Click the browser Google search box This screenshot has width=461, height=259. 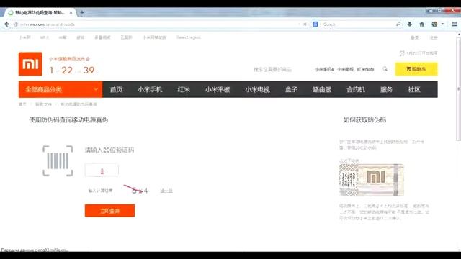coord(357,24)
